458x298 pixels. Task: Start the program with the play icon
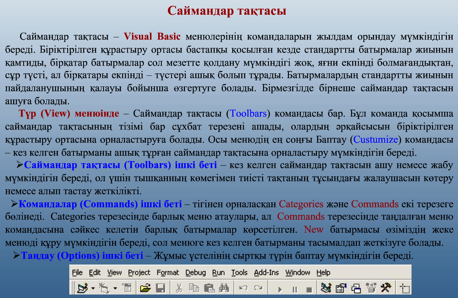point(280,289)
